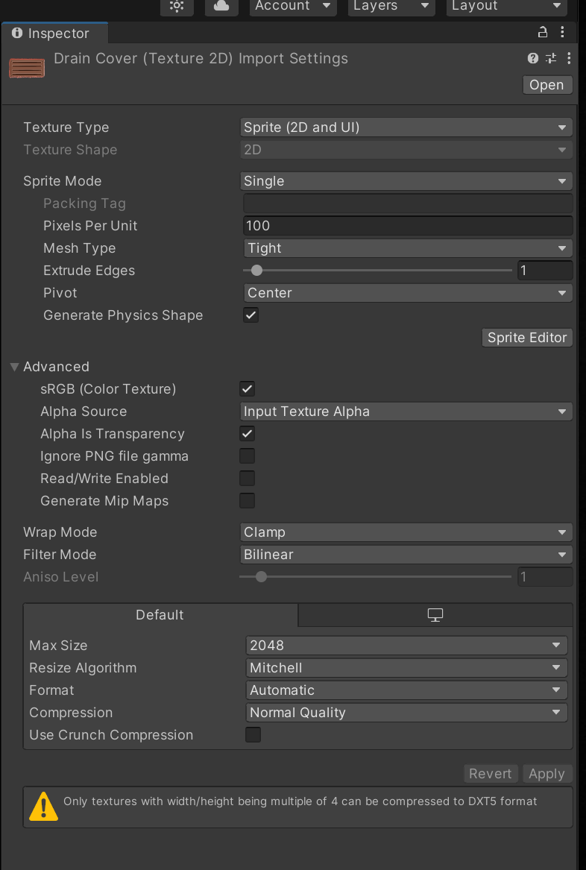Open the import settings kebab menu
Viewport: 586px width, 870px height.
pos(569,58)
